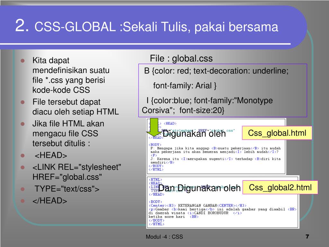Click the line "font-family: Arial }"
The image size is (329, 247).
point(185,86)
